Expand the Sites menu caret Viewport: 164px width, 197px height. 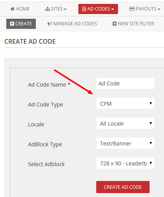[x=65, y=9]
